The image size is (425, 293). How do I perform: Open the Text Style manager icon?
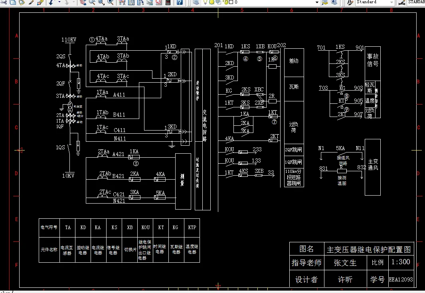click(350, 2)
